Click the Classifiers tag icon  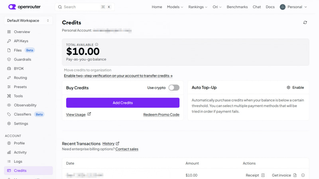[9, 114]
